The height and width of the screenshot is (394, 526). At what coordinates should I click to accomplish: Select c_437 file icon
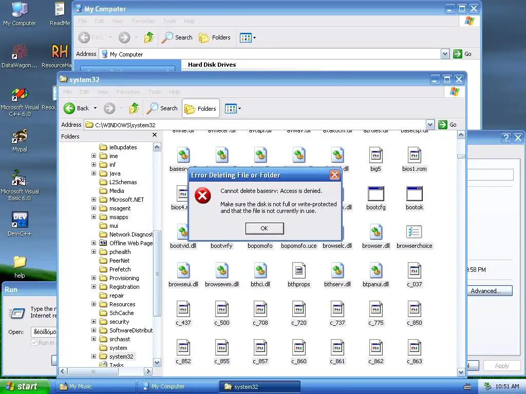point(183,313)
